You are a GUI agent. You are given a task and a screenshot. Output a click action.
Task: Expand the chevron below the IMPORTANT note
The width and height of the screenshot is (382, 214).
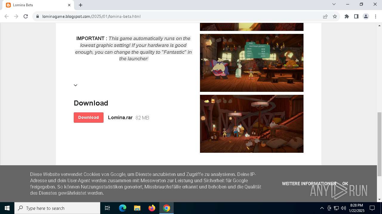pos(76,85)
